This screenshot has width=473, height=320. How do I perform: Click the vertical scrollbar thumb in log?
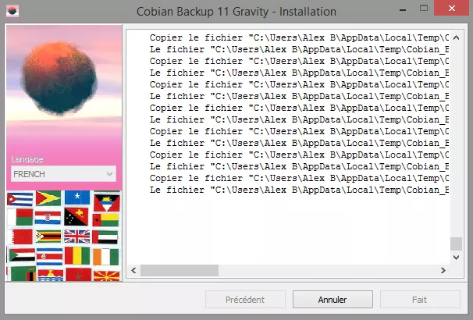[456, 244]
